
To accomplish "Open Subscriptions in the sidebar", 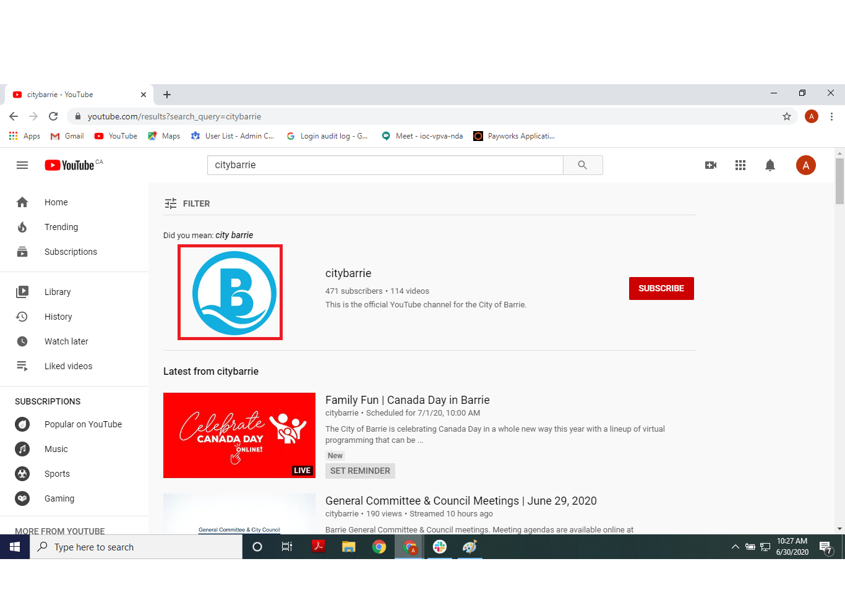I will point(74,252).
